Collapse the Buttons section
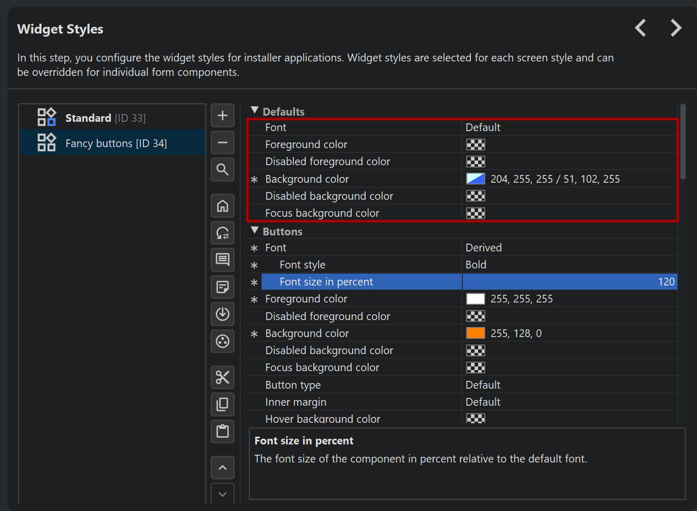The image size is (697, 511). tap(254, 231)
